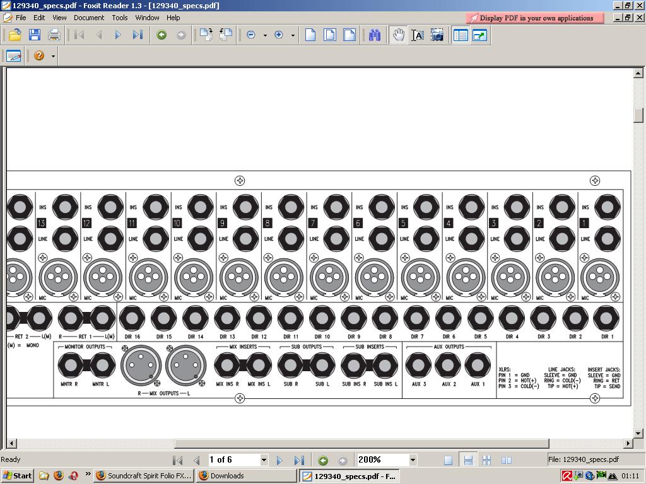
Task: Open the Tools menu
Action: (x=119, y=18)
